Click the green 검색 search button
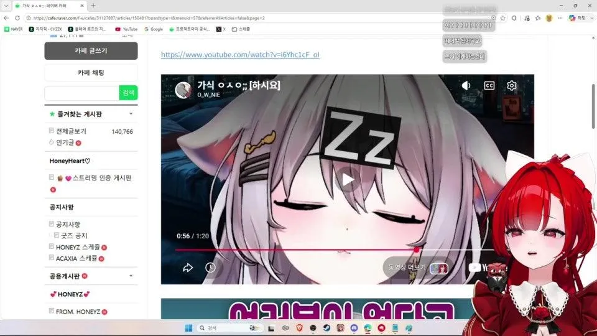Screen dimensions: 597x336 [x=128, y=93]
